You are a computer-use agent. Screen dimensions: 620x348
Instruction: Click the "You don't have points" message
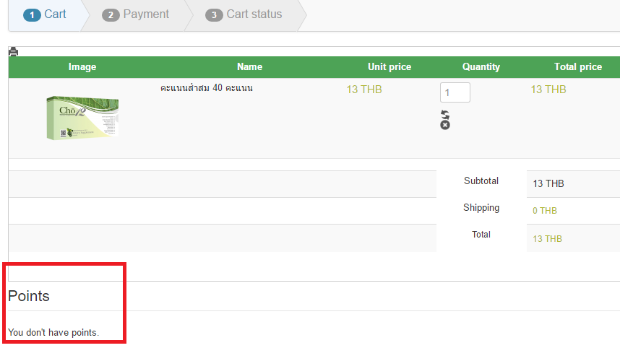53,333
